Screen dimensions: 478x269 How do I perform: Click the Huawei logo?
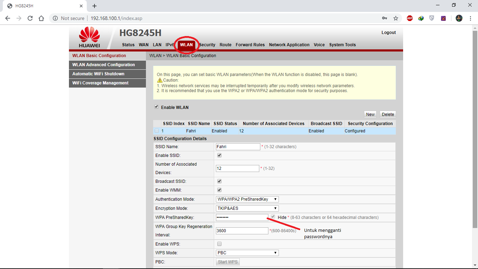[x=90, y=37]
